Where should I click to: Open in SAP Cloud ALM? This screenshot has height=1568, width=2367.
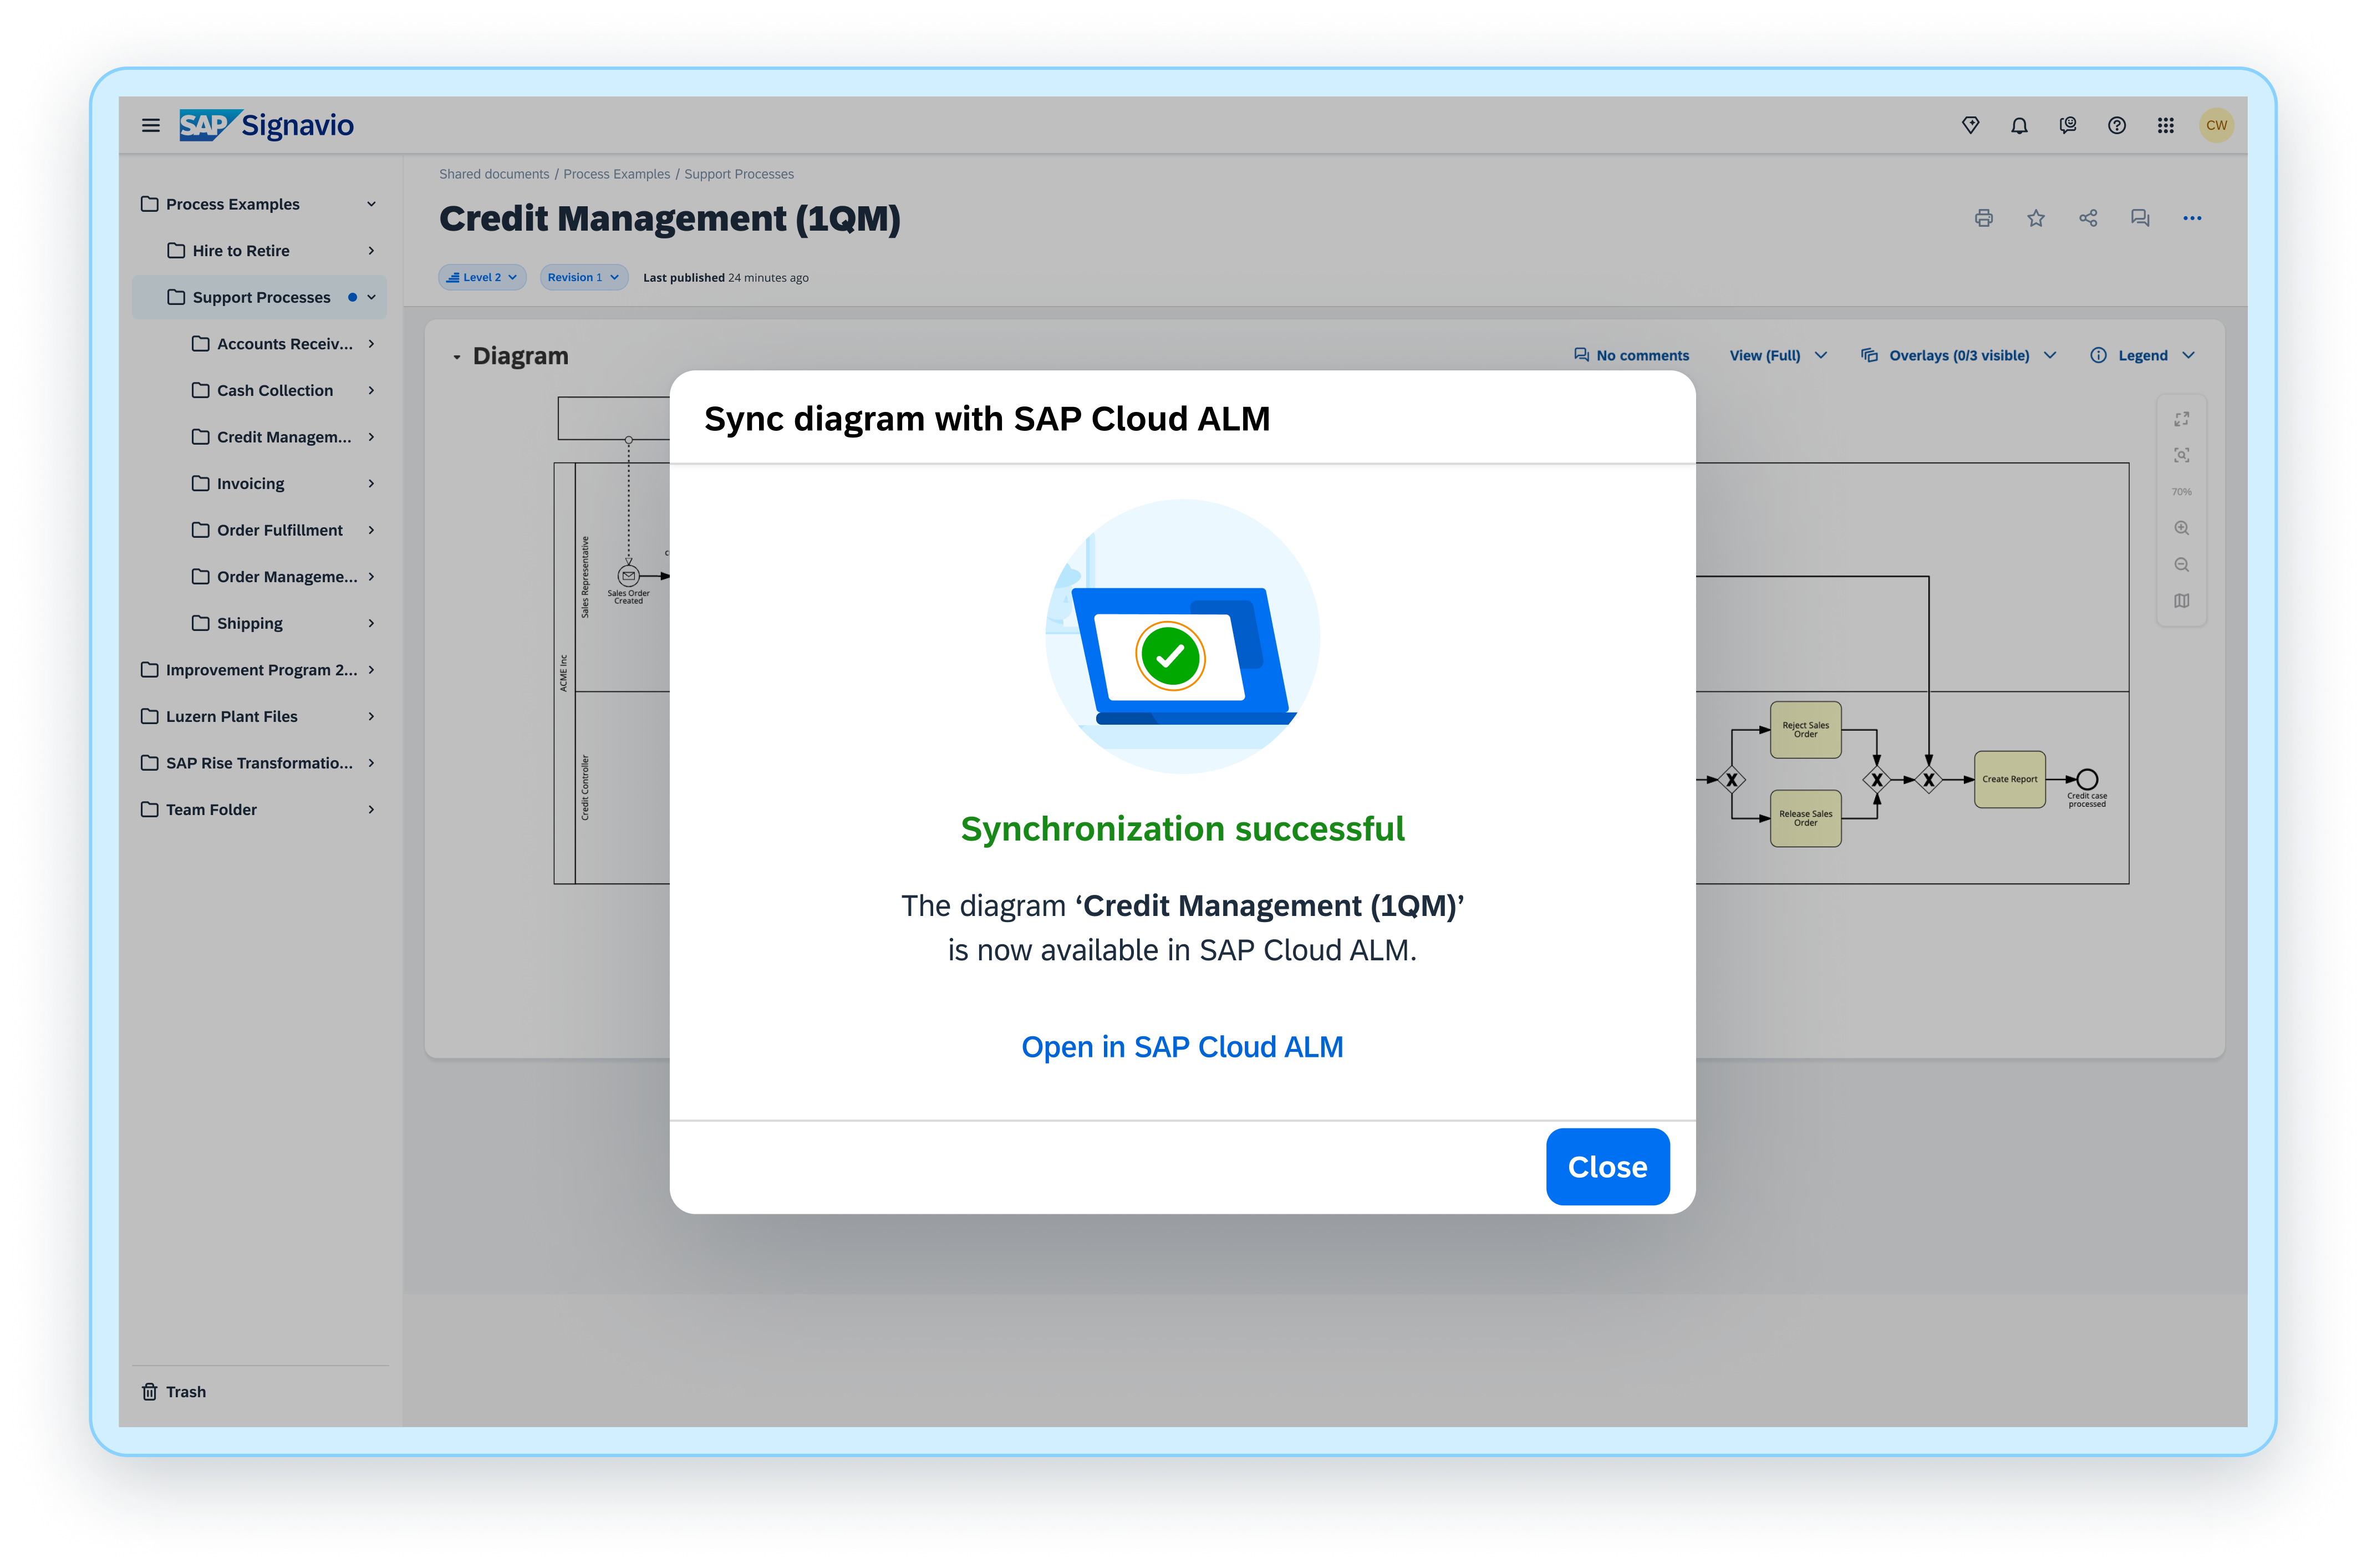(x=1182, y=1046)
